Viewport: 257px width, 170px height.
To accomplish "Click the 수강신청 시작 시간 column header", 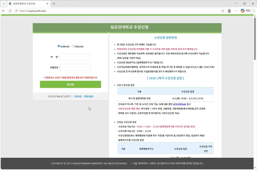I will tap(206, 149).
